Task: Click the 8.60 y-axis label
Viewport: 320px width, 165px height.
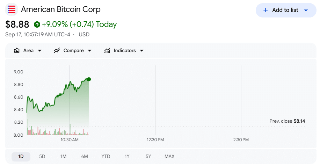Action: click(x=19, y=97)
